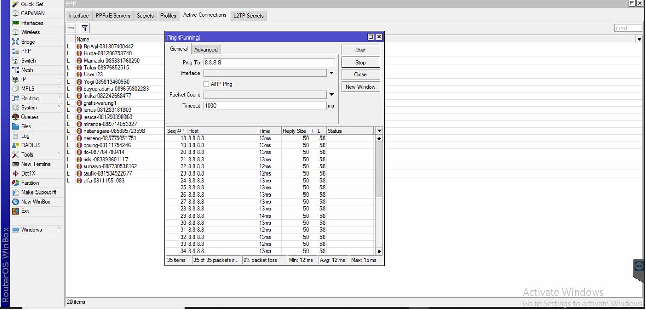Click the TeamViewer side panel icon
This screenshot has height=310, width=646.
pos(639,266)
